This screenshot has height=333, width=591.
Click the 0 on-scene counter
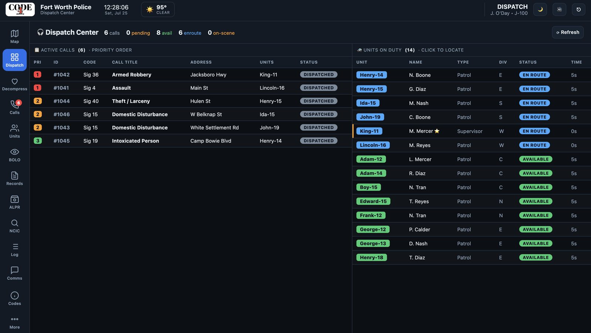tap(221, 33)
